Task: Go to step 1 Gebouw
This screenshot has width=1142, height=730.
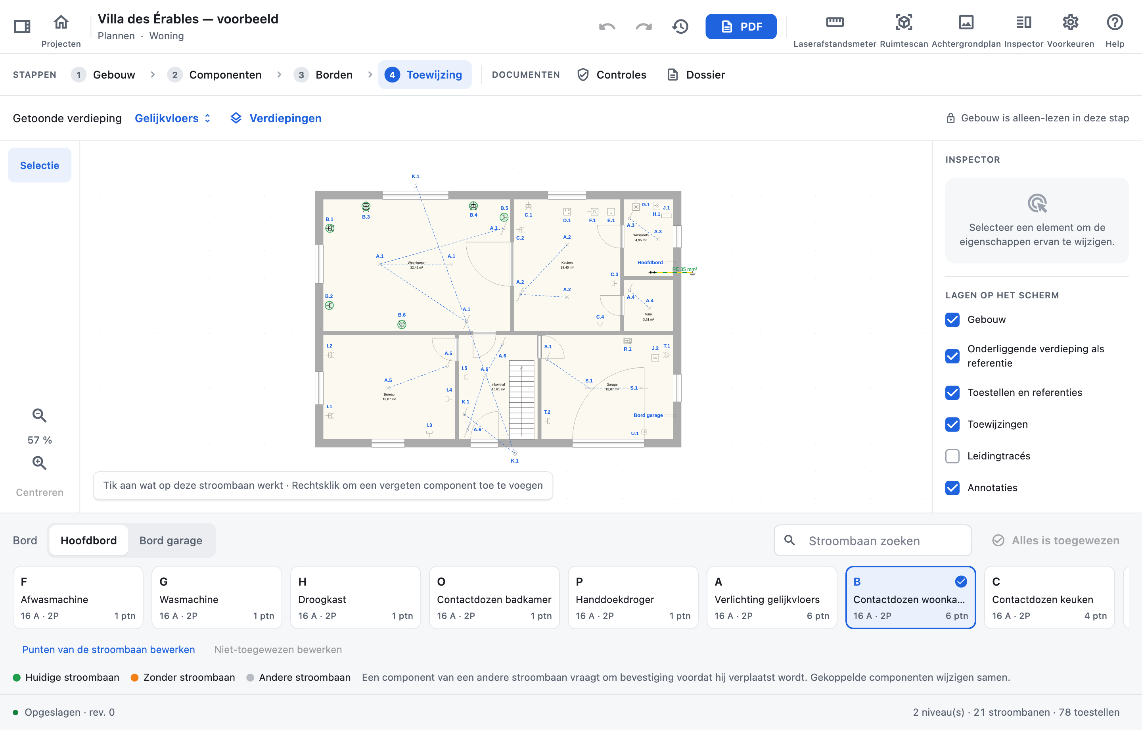Action: 104,75
